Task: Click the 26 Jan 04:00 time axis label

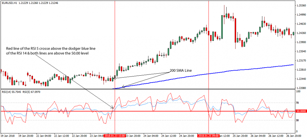Action: point(258,135)
